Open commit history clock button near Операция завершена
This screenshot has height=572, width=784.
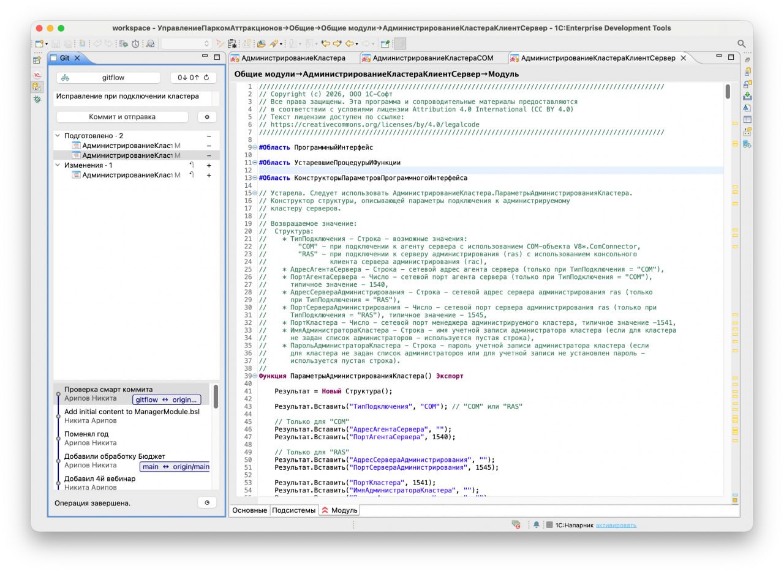pyautogui.click(x=206, y=502)
